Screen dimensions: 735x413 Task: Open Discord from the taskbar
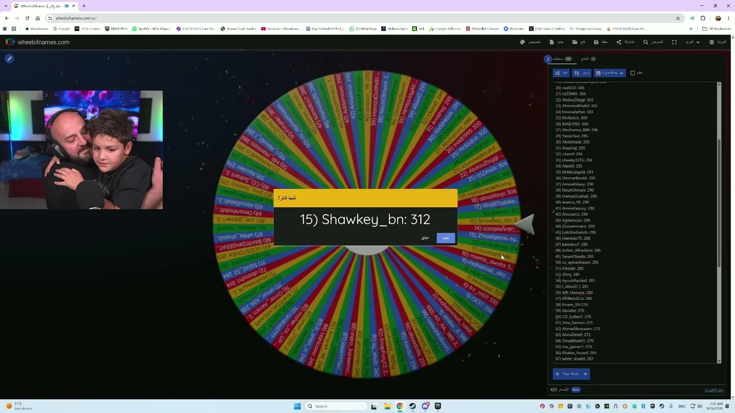[425, 406]
